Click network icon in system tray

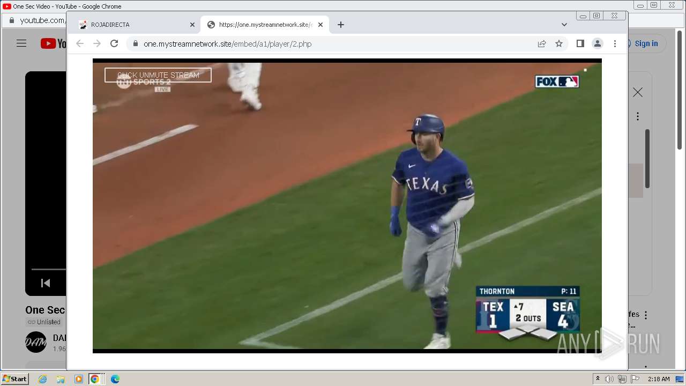[x=622, y=379]
